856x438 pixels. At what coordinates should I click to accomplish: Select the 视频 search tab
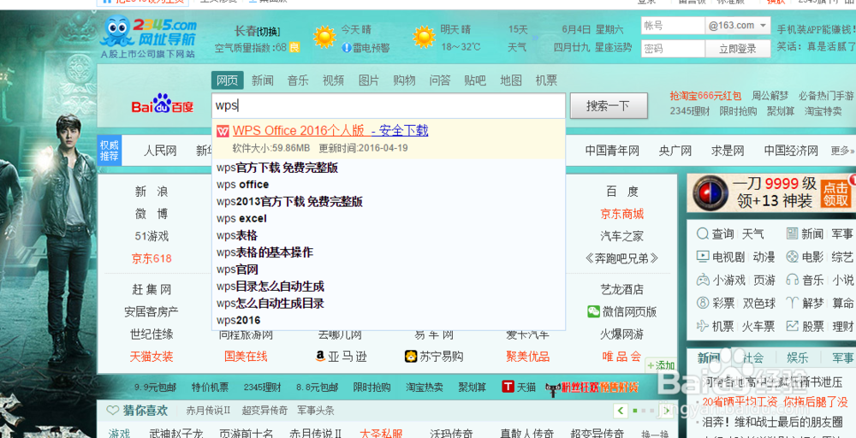pyautogui.click(x=333, y=80)
